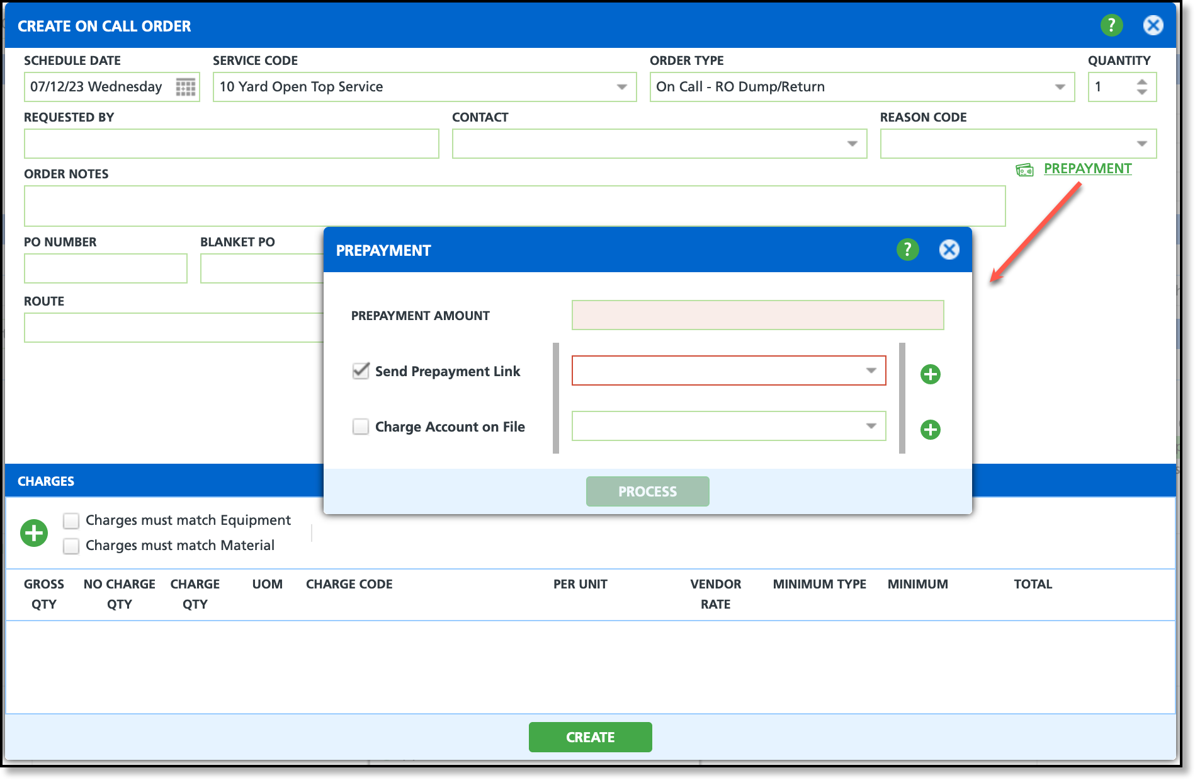Viewport: 1195px width, 780px height.
Task: Close the Create On Call Order dialog
Action: [x=1153, y=25]
